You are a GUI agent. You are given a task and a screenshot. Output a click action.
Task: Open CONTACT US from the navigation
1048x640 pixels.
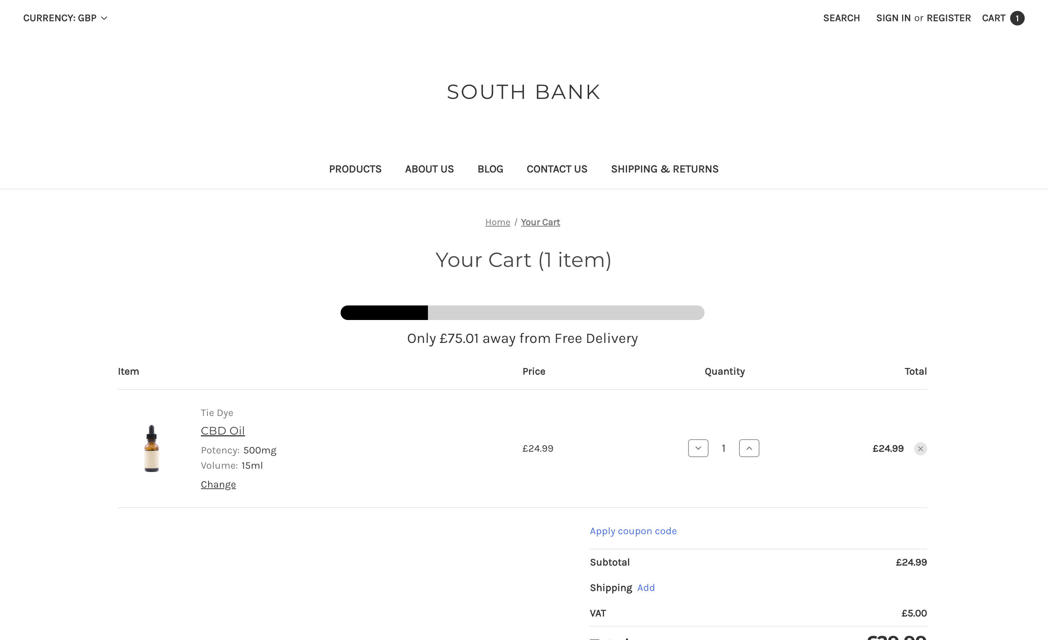(x=557, y=169)
